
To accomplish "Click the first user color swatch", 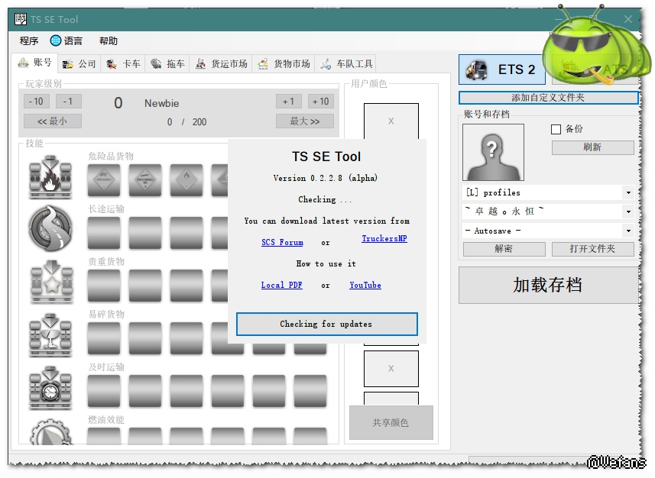I will [391, 121].
